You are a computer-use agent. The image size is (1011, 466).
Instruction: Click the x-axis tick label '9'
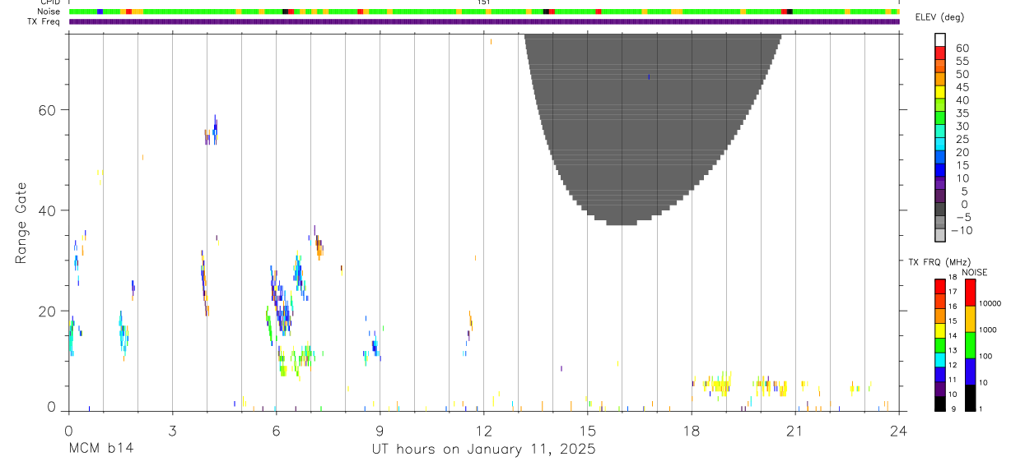point(380,430)
